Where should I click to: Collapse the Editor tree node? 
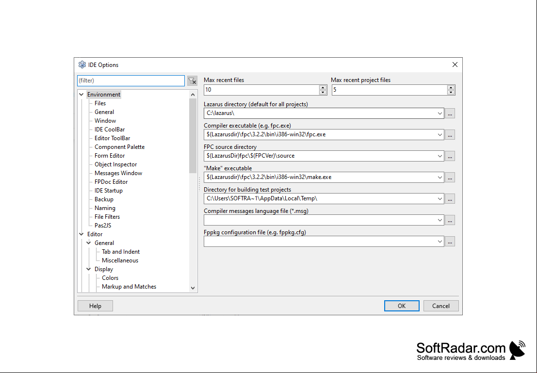81,234
